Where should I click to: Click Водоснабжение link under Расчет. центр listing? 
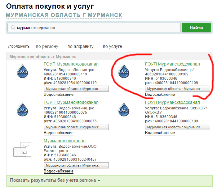[59, 171]
